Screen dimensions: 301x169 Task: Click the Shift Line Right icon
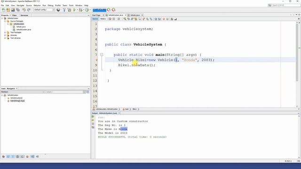click(x=159, y=19)
